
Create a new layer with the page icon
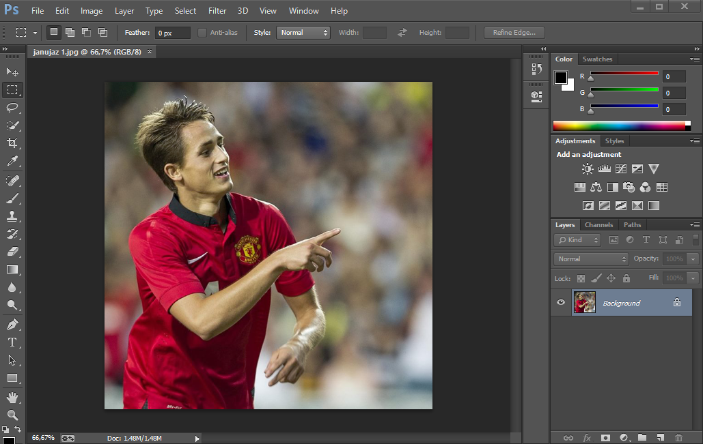pos(660,437)
